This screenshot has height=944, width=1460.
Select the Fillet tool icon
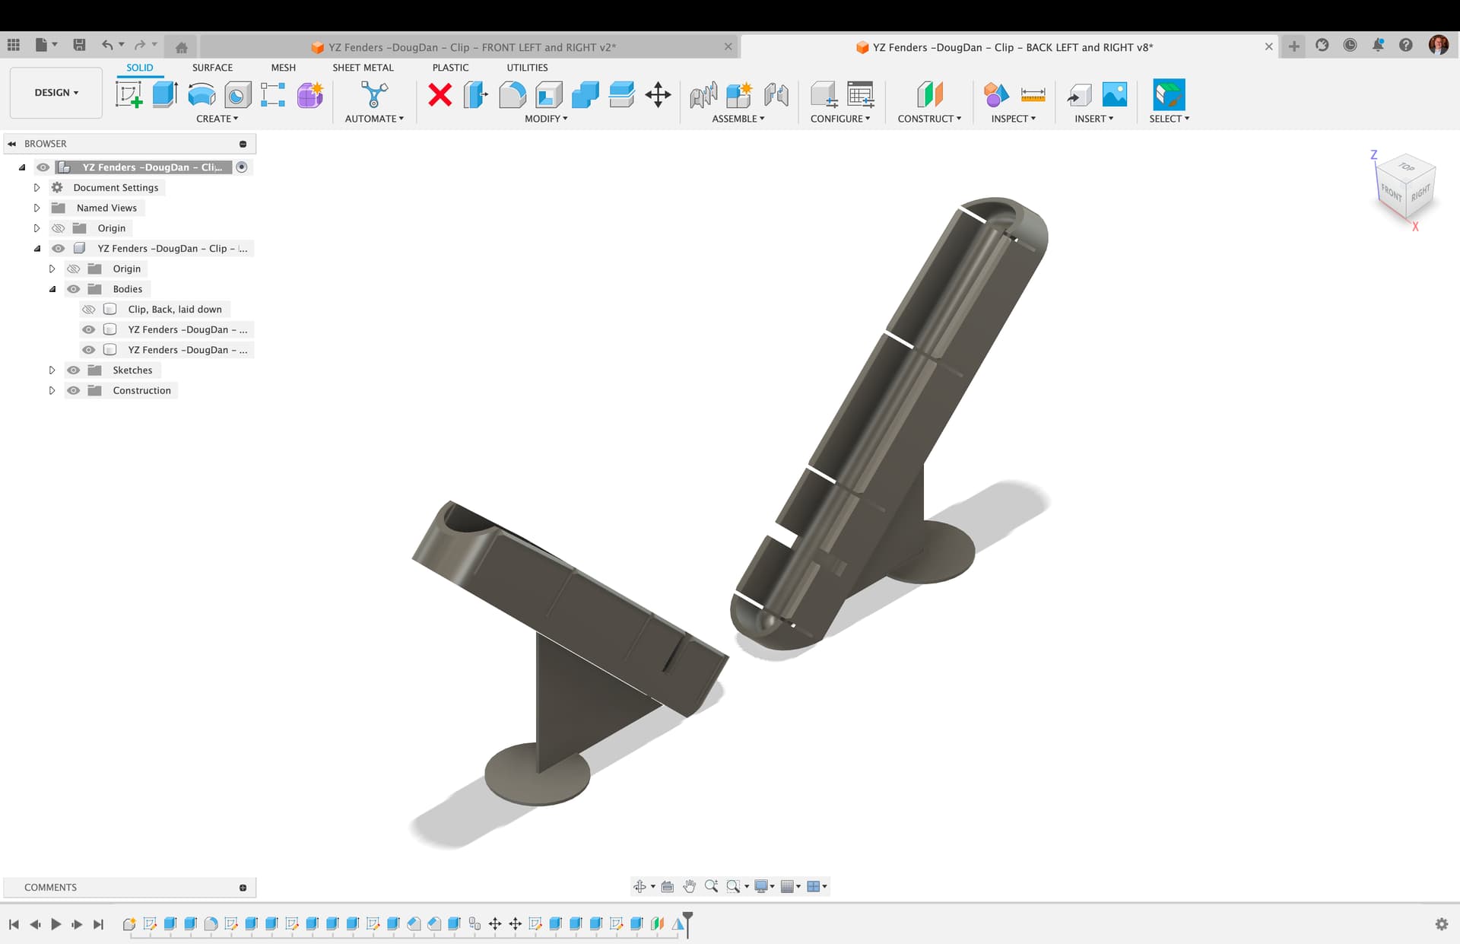pos(513,95)
